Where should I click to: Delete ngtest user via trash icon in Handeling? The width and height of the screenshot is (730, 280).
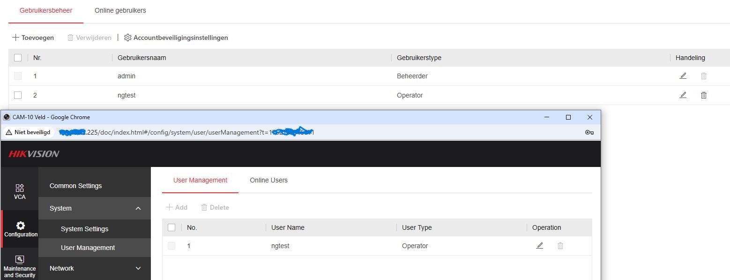703,95
